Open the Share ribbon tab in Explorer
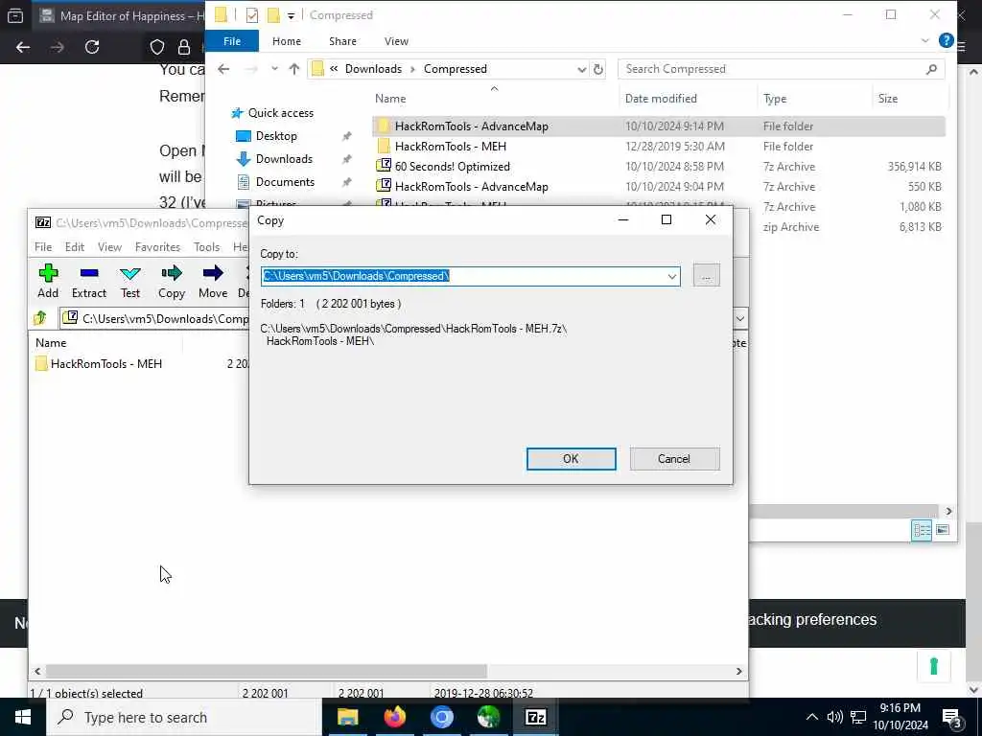 [x=342, y=40]
